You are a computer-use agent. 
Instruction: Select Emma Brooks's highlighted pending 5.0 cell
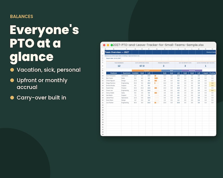212,85
